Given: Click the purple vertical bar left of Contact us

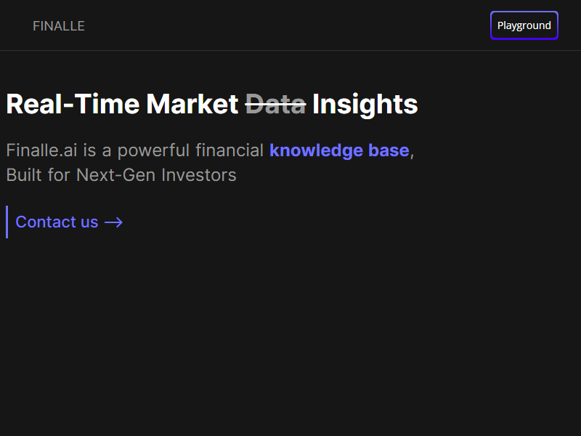Looking at the screenshot, I should [x=7, y=222].
